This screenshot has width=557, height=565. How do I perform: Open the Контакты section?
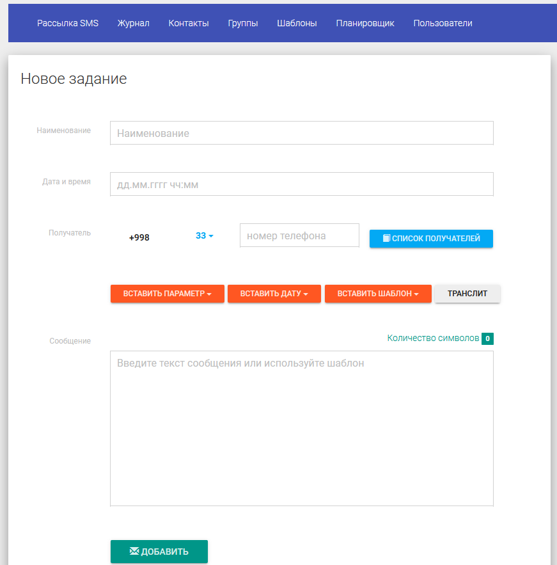[189, 23]
